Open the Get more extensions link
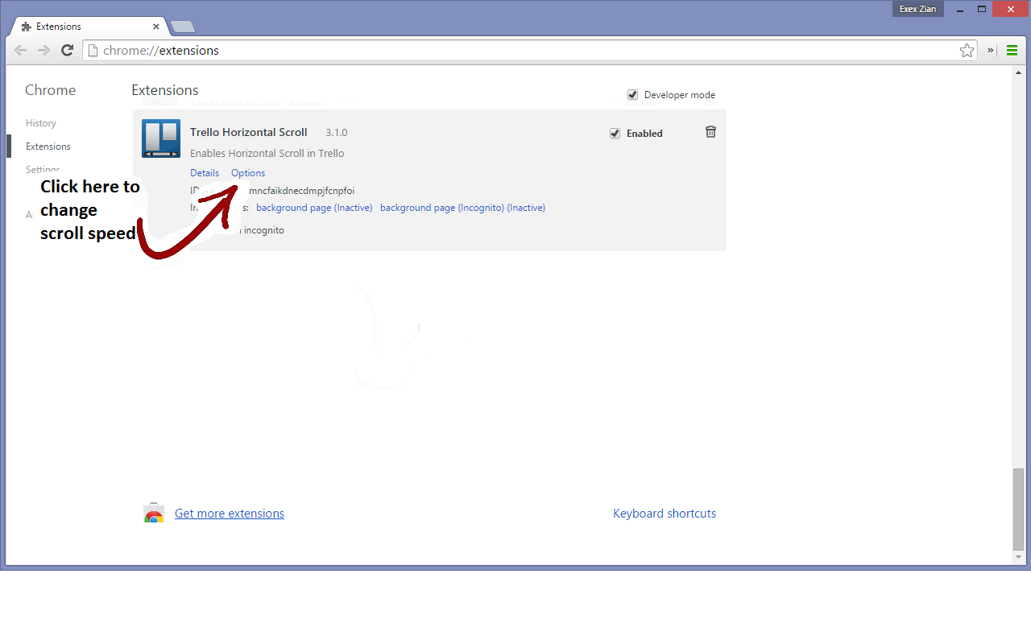 pos(230,514)
